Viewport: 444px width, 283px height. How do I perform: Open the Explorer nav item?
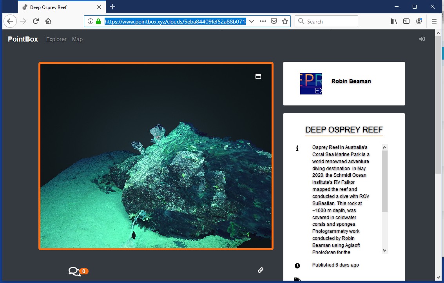[x=56, y=39]
